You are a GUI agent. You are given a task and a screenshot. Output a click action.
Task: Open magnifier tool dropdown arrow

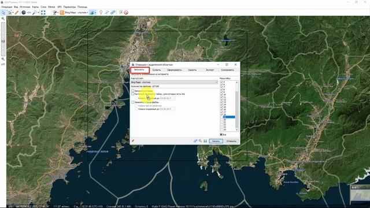39,13
